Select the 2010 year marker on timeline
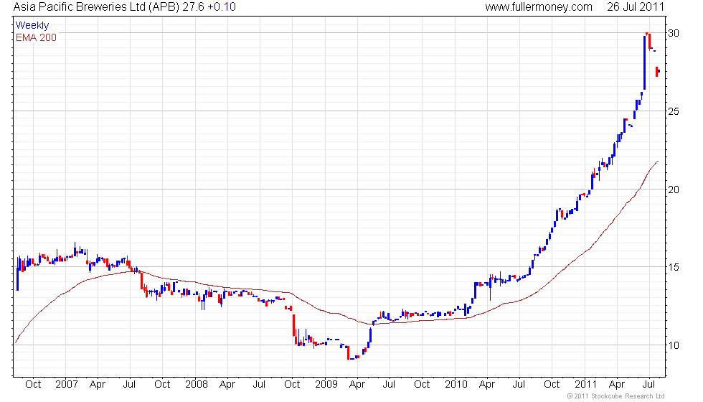 [456, 385]
